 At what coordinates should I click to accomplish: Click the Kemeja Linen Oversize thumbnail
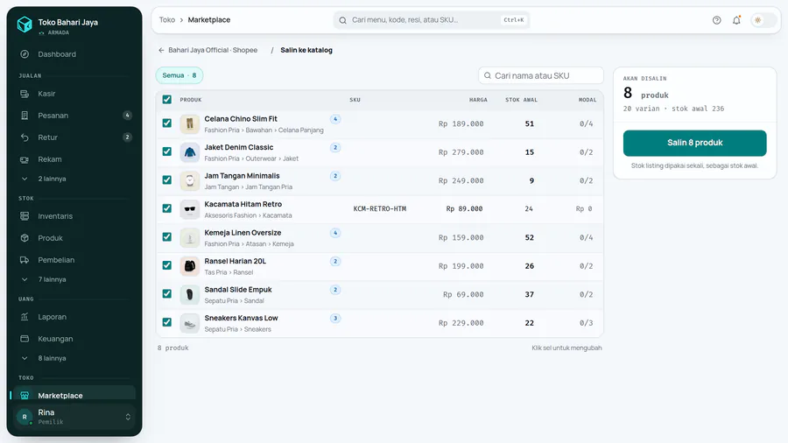coord(190,237)
